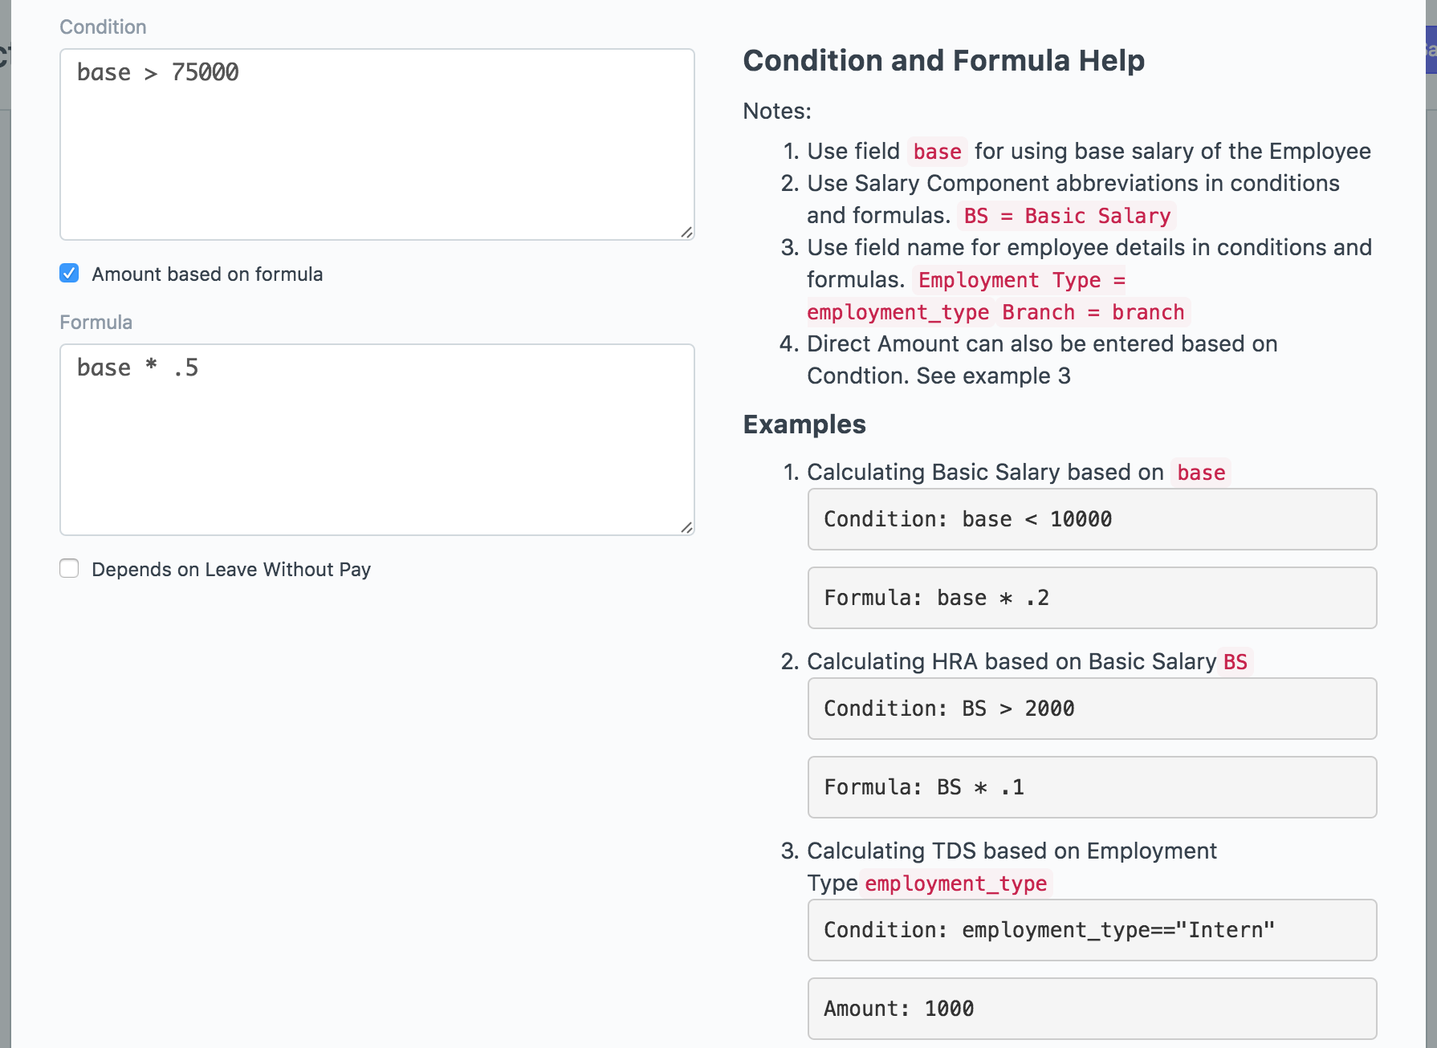Enable Depends on Leave Without Pay checkbox
Viewport: 1437px width, 1048px height.
point(69,569)
